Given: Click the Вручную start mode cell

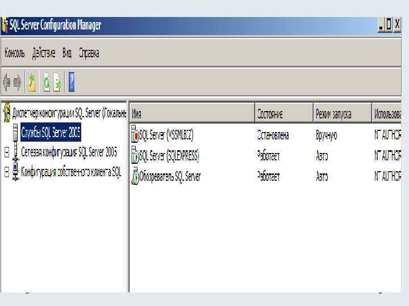Looking at the screenshot, I should coord(326,135).
